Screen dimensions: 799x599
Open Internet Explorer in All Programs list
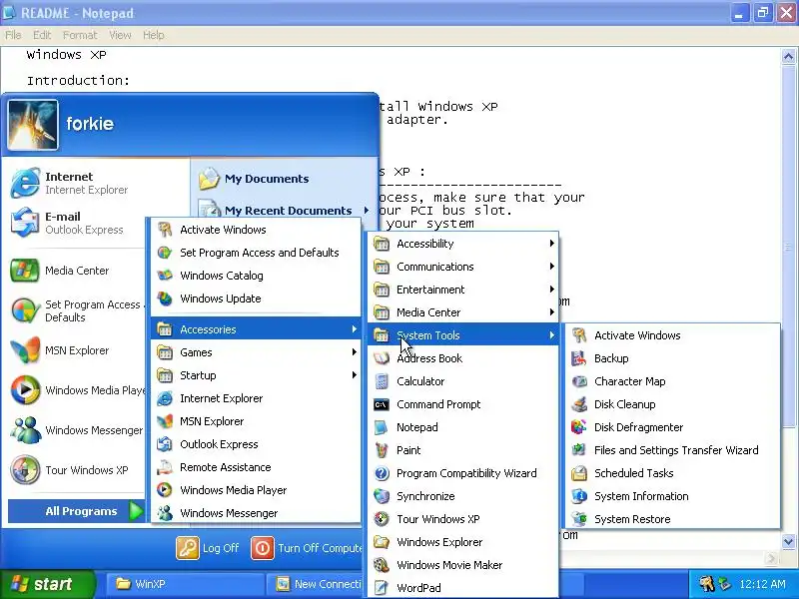256,398
